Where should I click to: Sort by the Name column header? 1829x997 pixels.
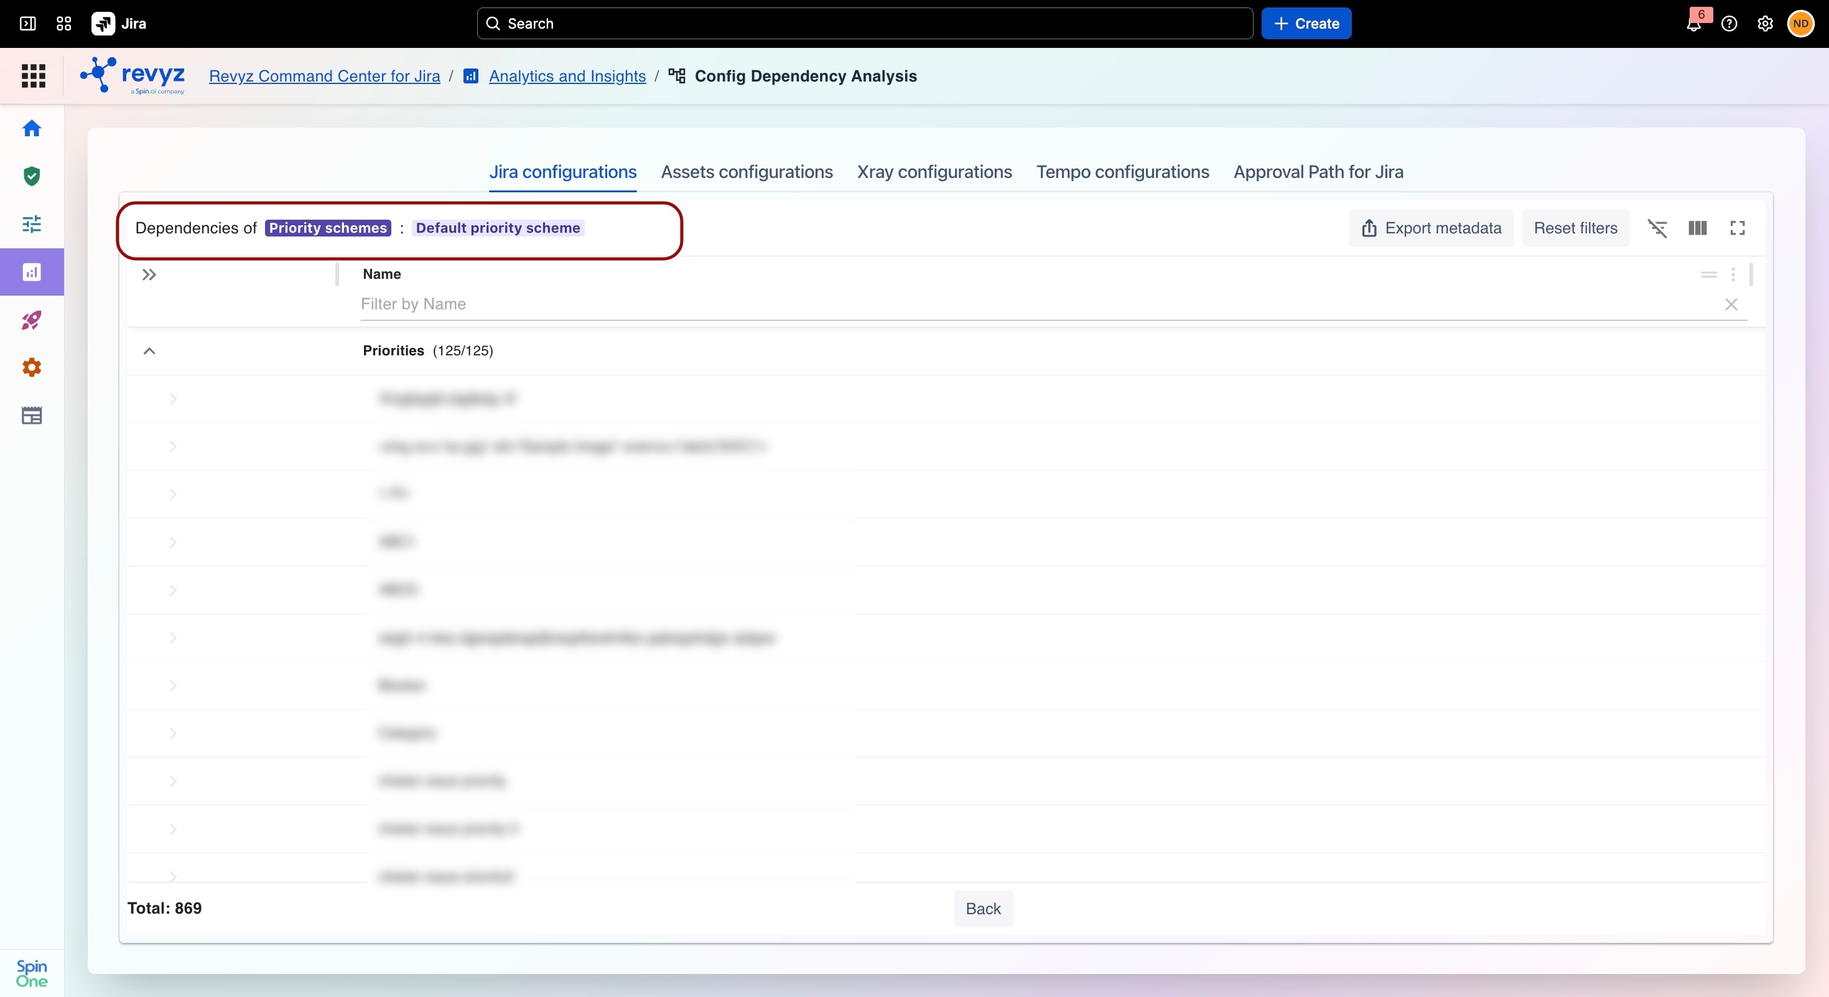(382, 274)
